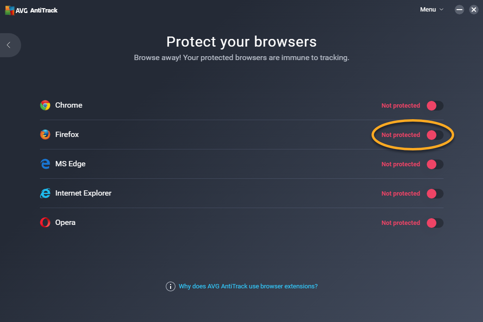
Task: Click the Opera Not protected status
Action: (401, 223)
